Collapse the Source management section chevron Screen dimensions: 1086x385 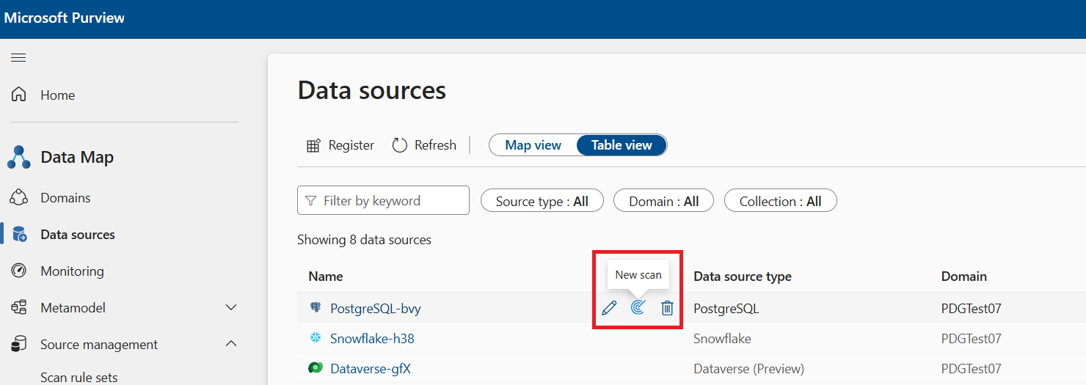pos(231,344)
